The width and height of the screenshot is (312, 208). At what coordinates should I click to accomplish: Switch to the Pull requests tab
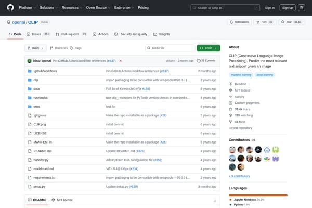pyautogui.click(x=71, y=34)
